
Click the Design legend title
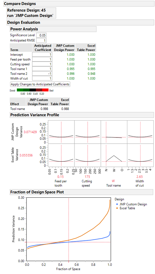[119, 199]
